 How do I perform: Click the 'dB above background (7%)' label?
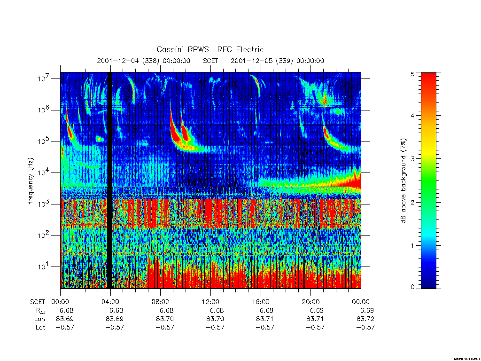(x=403, y=181)
